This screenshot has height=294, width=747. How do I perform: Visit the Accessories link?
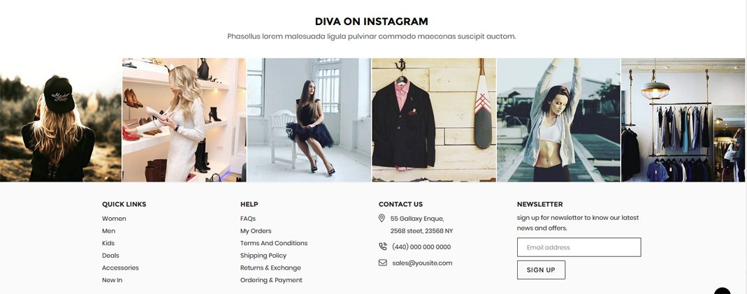coord(120,268)
